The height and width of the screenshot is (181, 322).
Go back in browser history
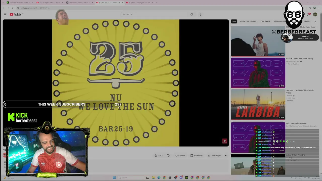4,8
